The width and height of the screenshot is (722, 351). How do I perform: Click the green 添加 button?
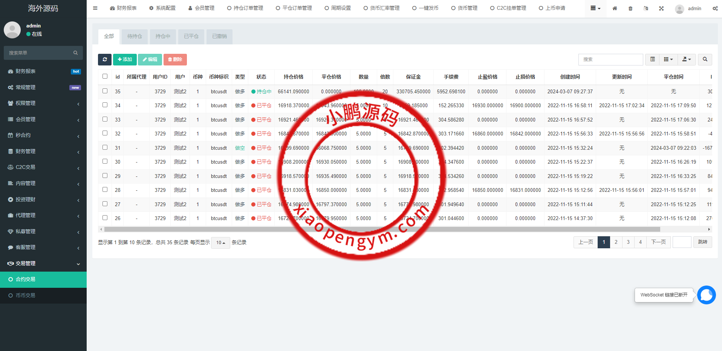(x=125, y=59)
